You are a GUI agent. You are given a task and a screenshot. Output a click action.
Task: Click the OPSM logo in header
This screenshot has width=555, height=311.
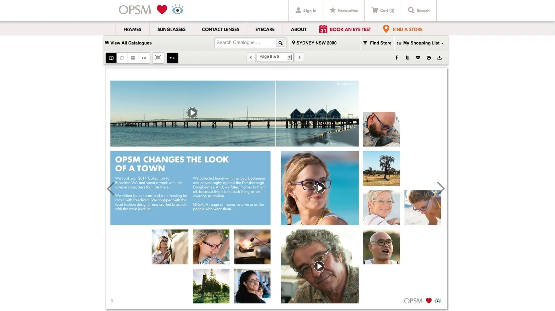click(x=151, y=10)
